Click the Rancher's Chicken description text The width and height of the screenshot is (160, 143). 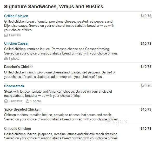[60, 74]
